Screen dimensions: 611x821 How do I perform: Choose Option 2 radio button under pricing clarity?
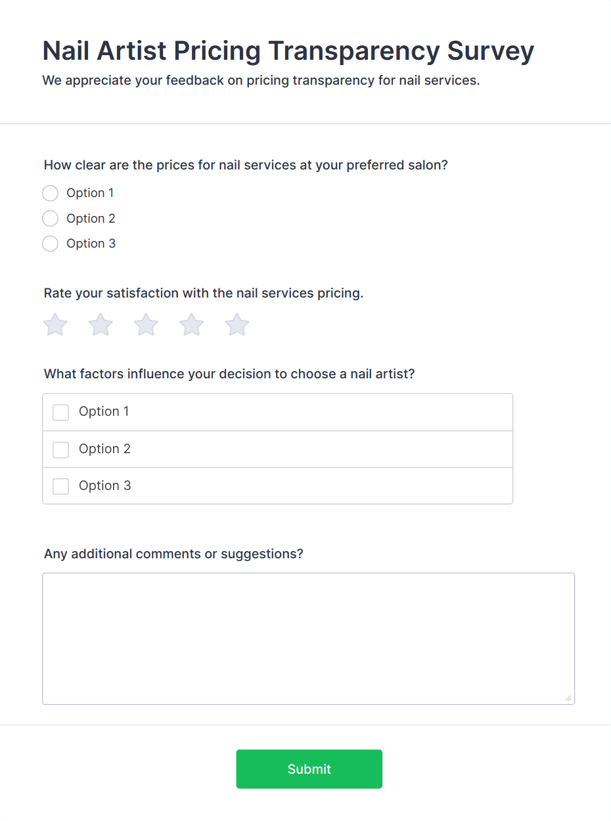50,218
